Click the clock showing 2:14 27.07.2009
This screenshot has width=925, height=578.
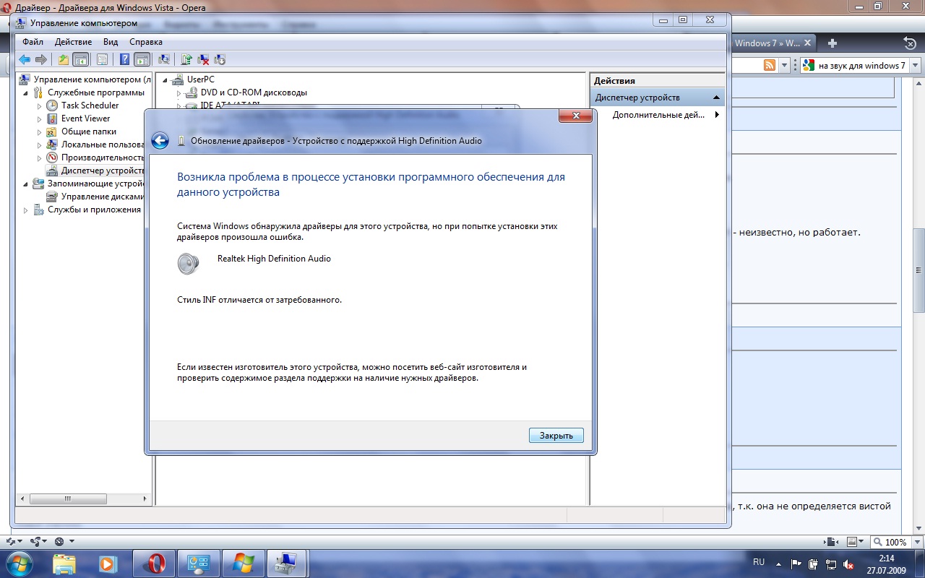pyautogui.click(x=886, y=564)
